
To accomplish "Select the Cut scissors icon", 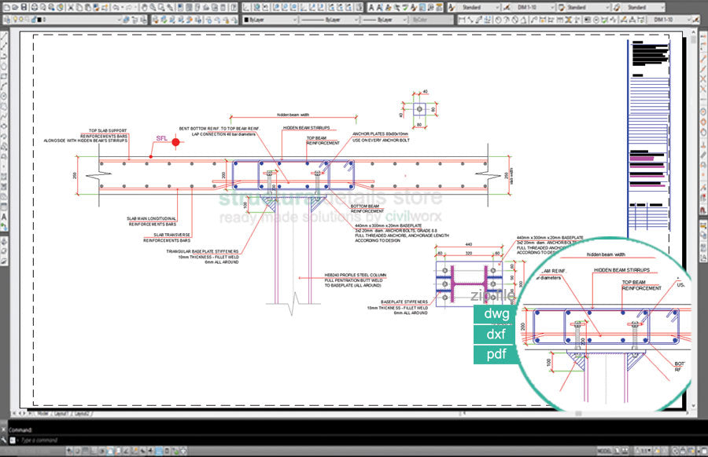I will tap(71, 7).
